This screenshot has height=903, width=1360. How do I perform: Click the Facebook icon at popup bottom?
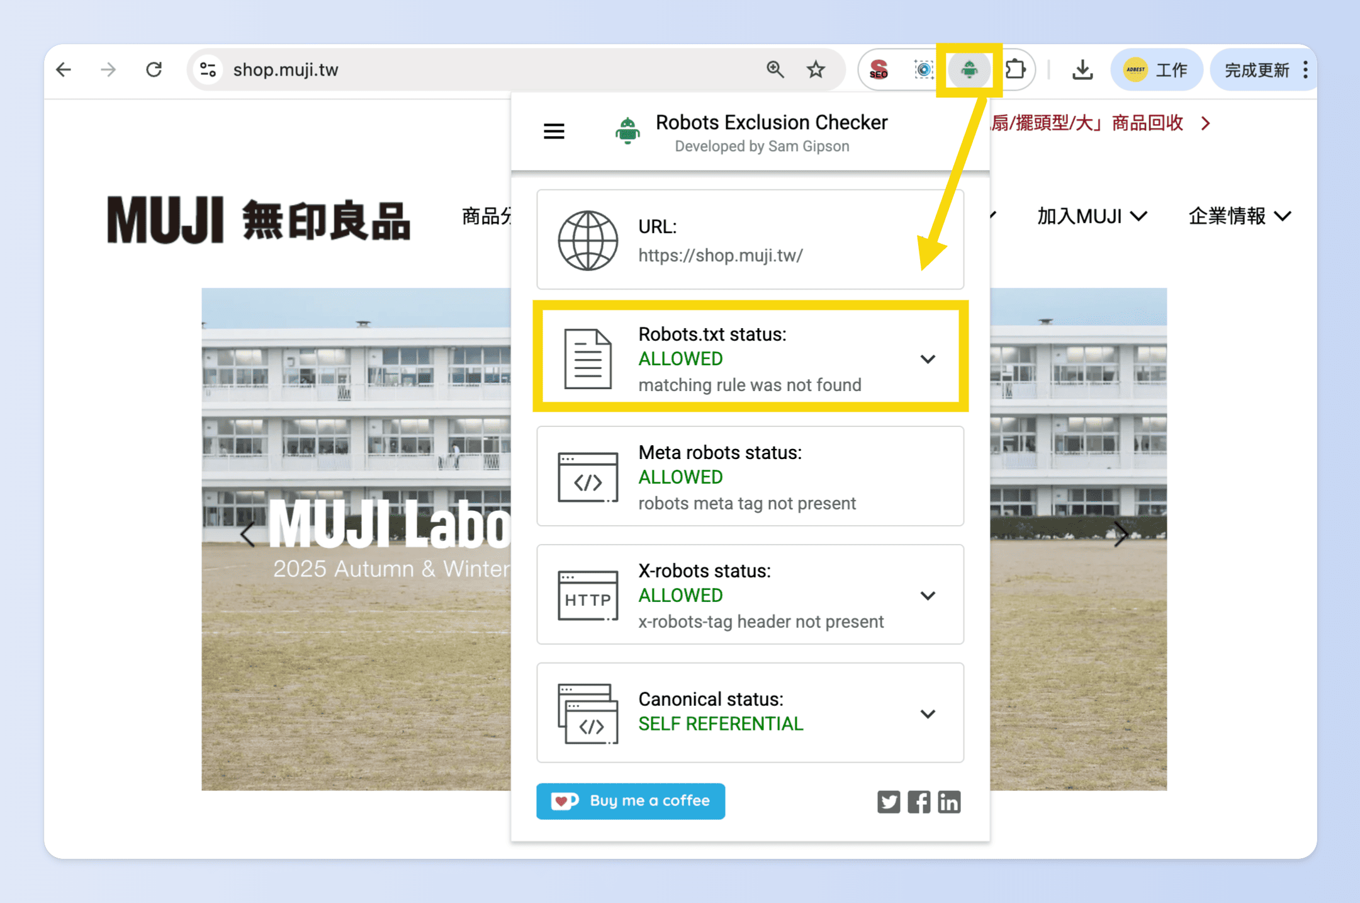(x=919, y=801)
